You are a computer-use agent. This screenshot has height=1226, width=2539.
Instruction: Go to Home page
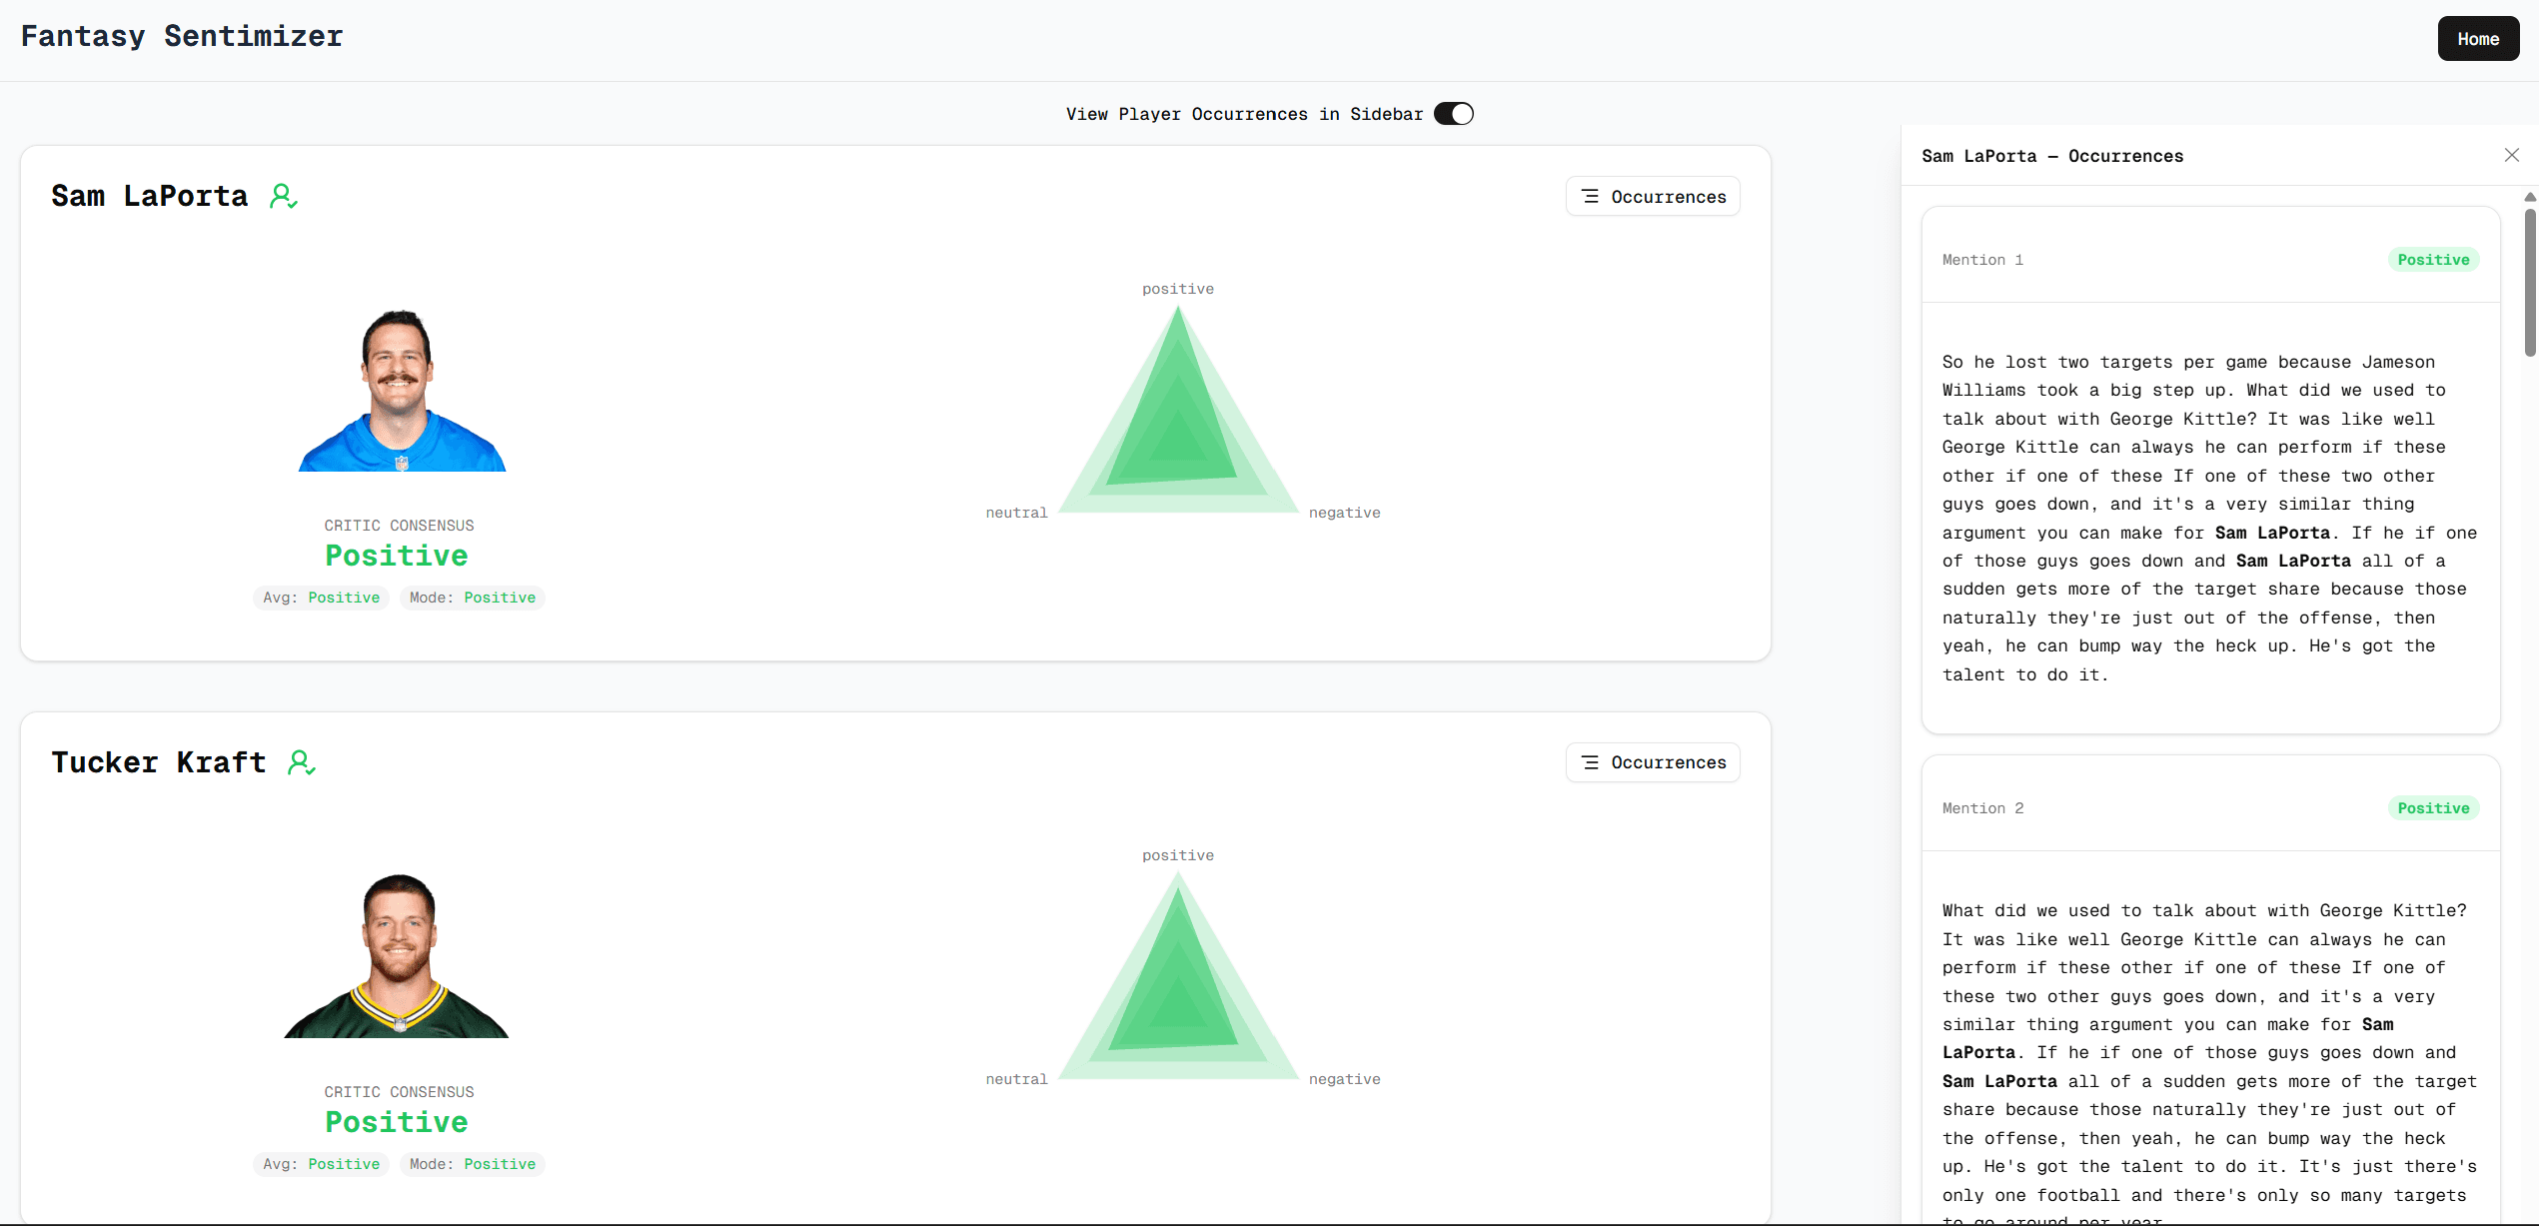pyautogui.click(x=2477, y=39)
